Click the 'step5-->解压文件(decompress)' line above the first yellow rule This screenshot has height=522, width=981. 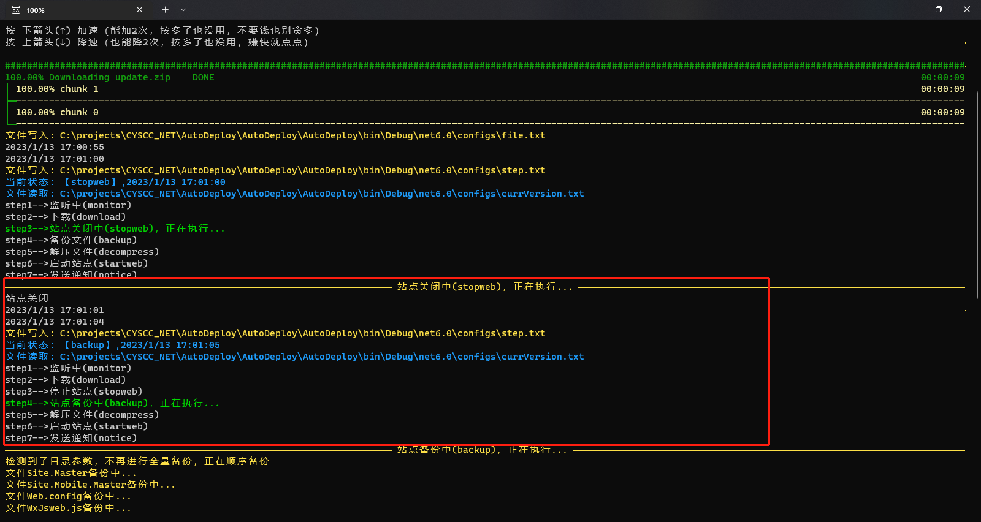tap(82, 252)
